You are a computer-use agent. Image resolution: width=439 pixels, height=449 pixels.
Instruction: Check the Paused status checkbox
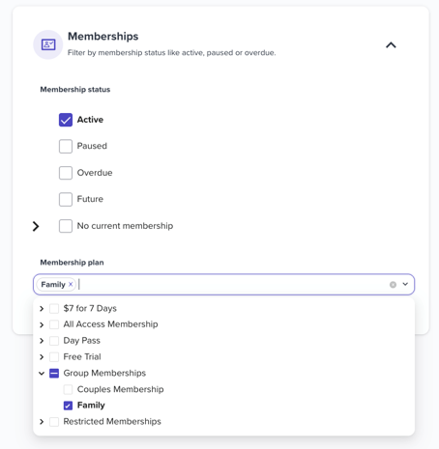pos(66,146)
